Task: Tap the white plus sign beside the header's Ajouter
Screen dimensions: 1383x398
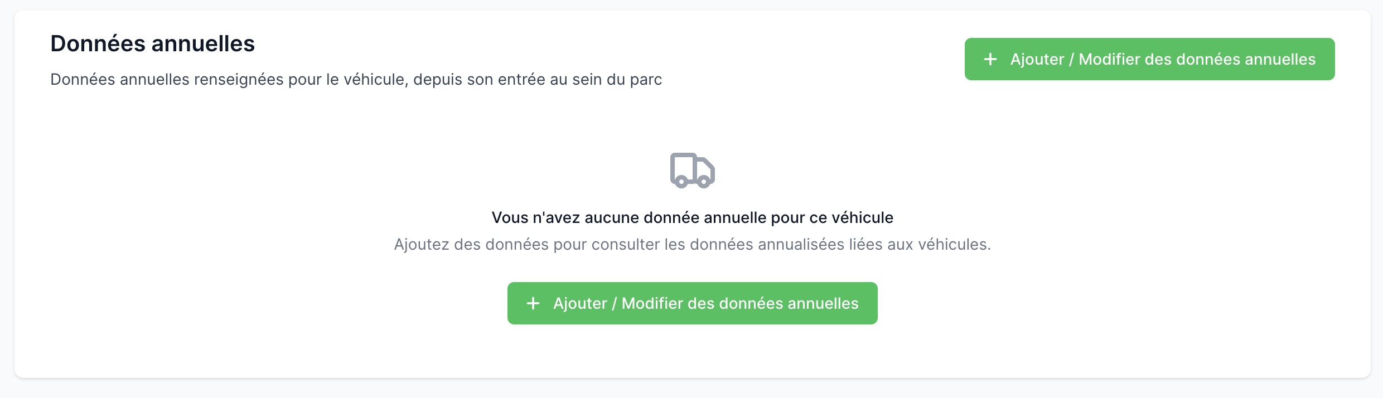Action: tap(990, 59)
